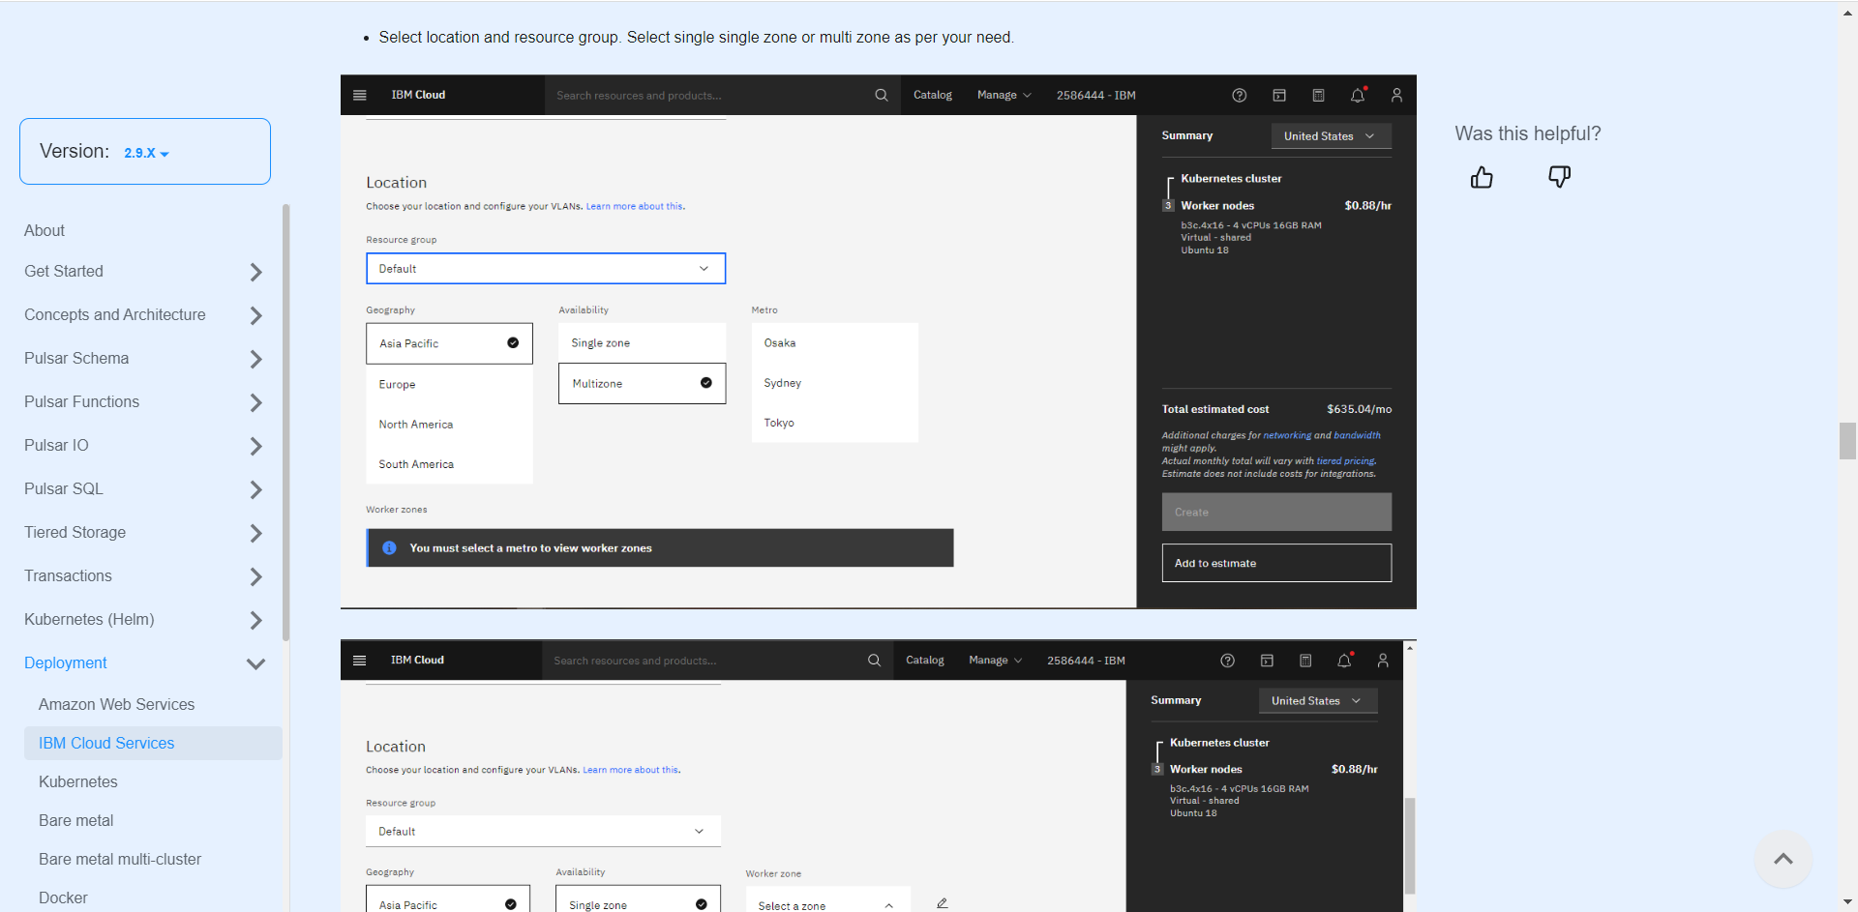Select Asia Pacific geography in first screenshot
The width and height of the screenshot is (1858, 912).
click(x=449, y=343)
